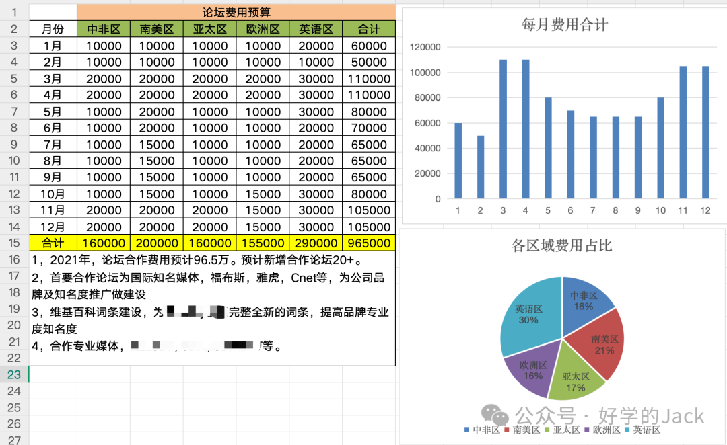
Task: Select row header 27
Action: (14, 439)
